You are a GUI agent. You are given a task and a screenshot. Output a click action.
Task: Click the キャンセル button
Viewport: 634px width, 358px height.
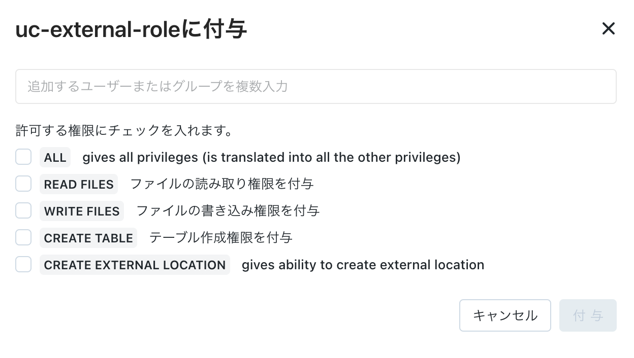[x=504, y=315]
